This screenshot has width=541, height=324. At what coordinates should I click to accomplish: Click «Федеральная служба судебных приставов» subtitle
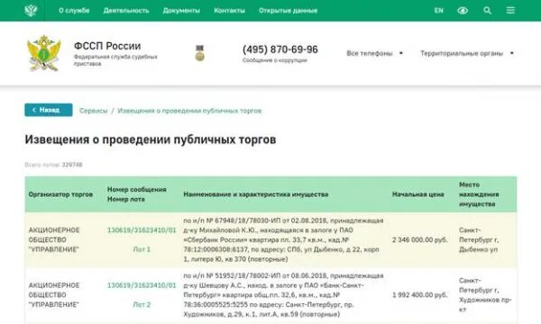pos(115,60)
